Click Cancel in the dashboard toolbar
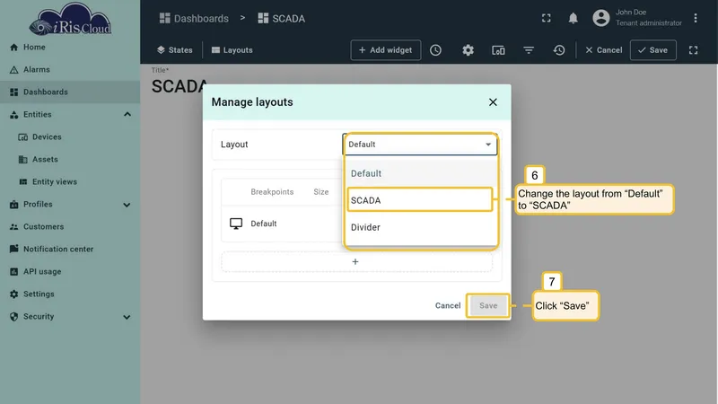Viewport: 718px width, 404px height. pos(603,50)
